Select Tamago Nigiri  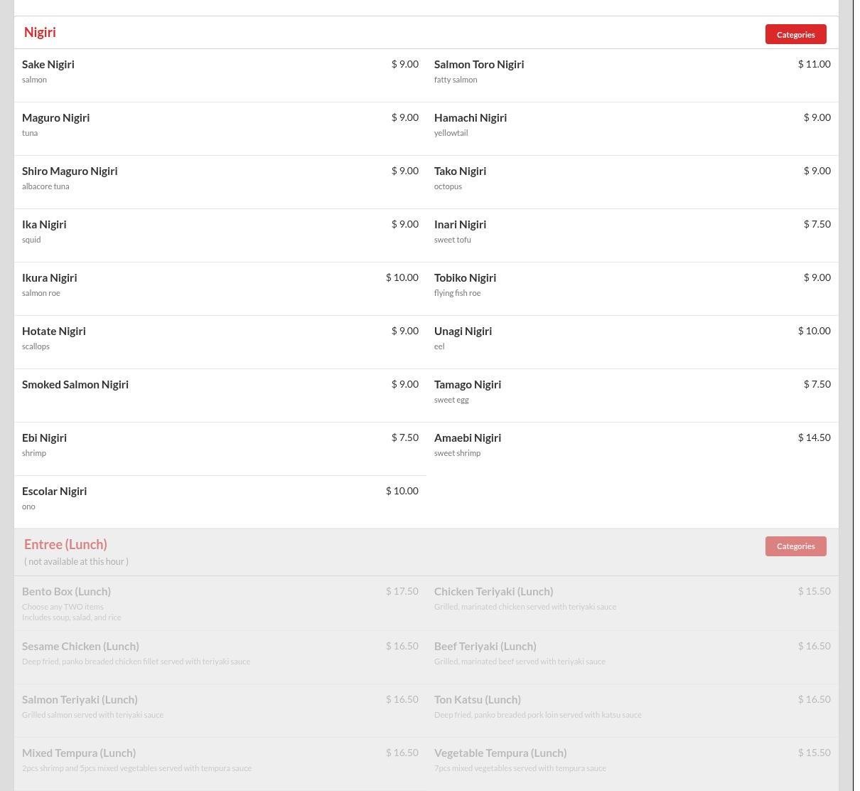(633, 395)
